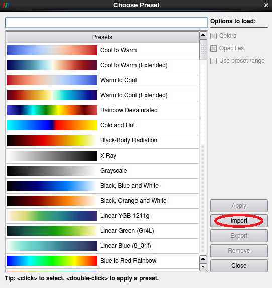272x288 pixels.
Task: Select the Rainbow Desaturated gradient swatch
Action: [x=52, y=110]
